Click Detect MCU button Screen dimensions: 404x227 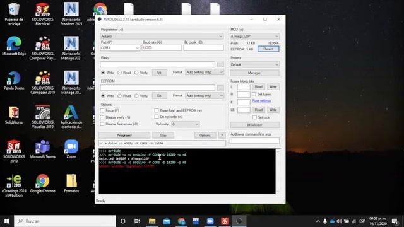(x=268, y=49)
